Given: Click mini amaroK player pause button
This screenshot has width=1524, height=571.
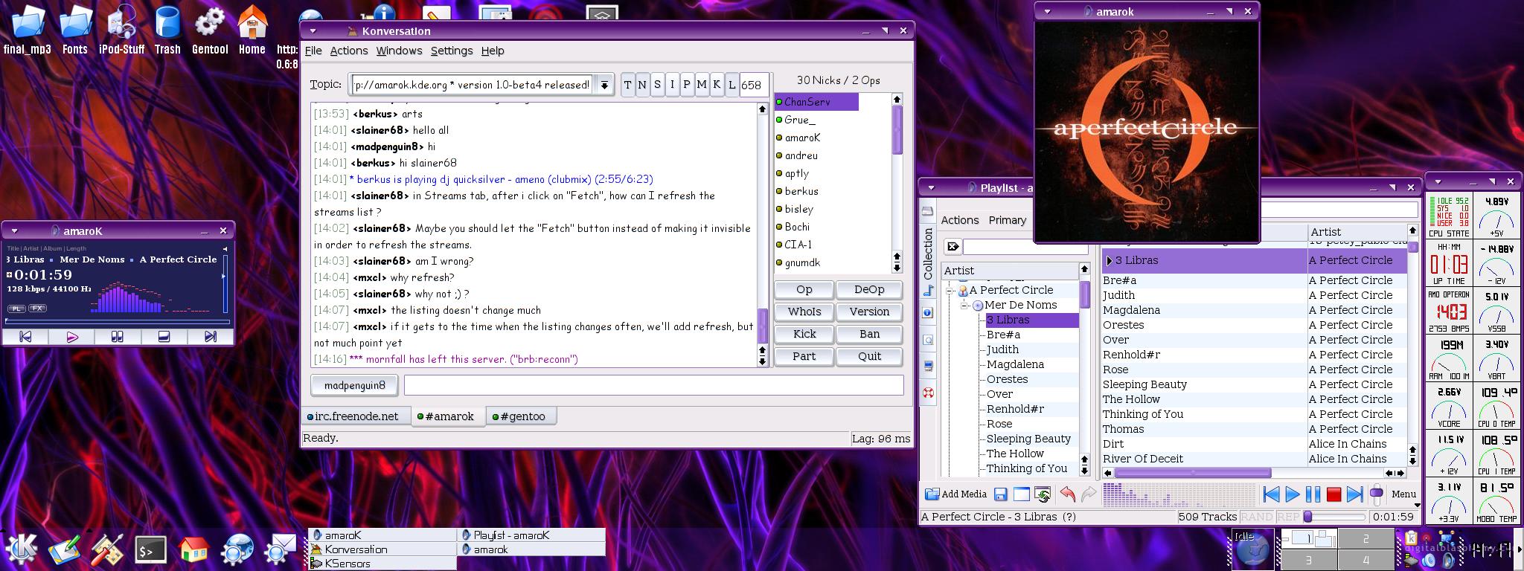Looking at the screenshot, I should click(x=118, y=337).
